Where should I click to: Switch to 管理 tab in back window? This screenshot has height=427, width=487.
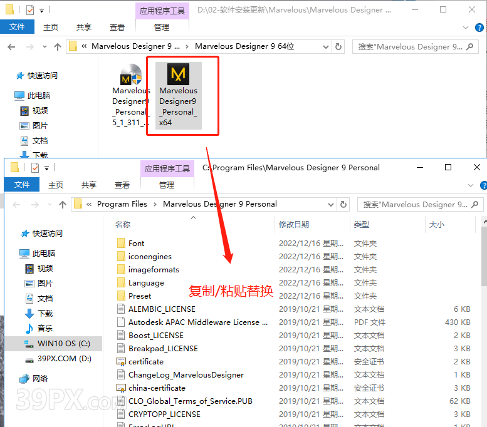(162, 28)
